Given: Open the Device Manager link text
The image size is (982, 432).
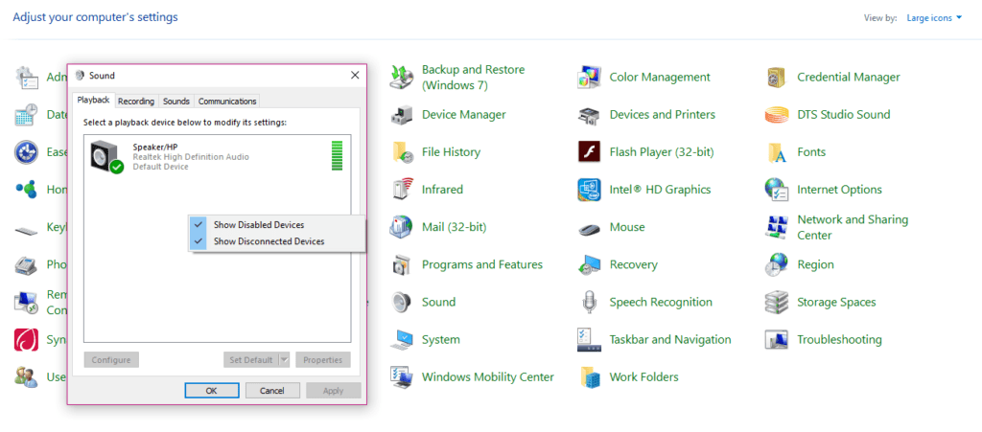Looking at the screenshot, I should pos(464,114).
